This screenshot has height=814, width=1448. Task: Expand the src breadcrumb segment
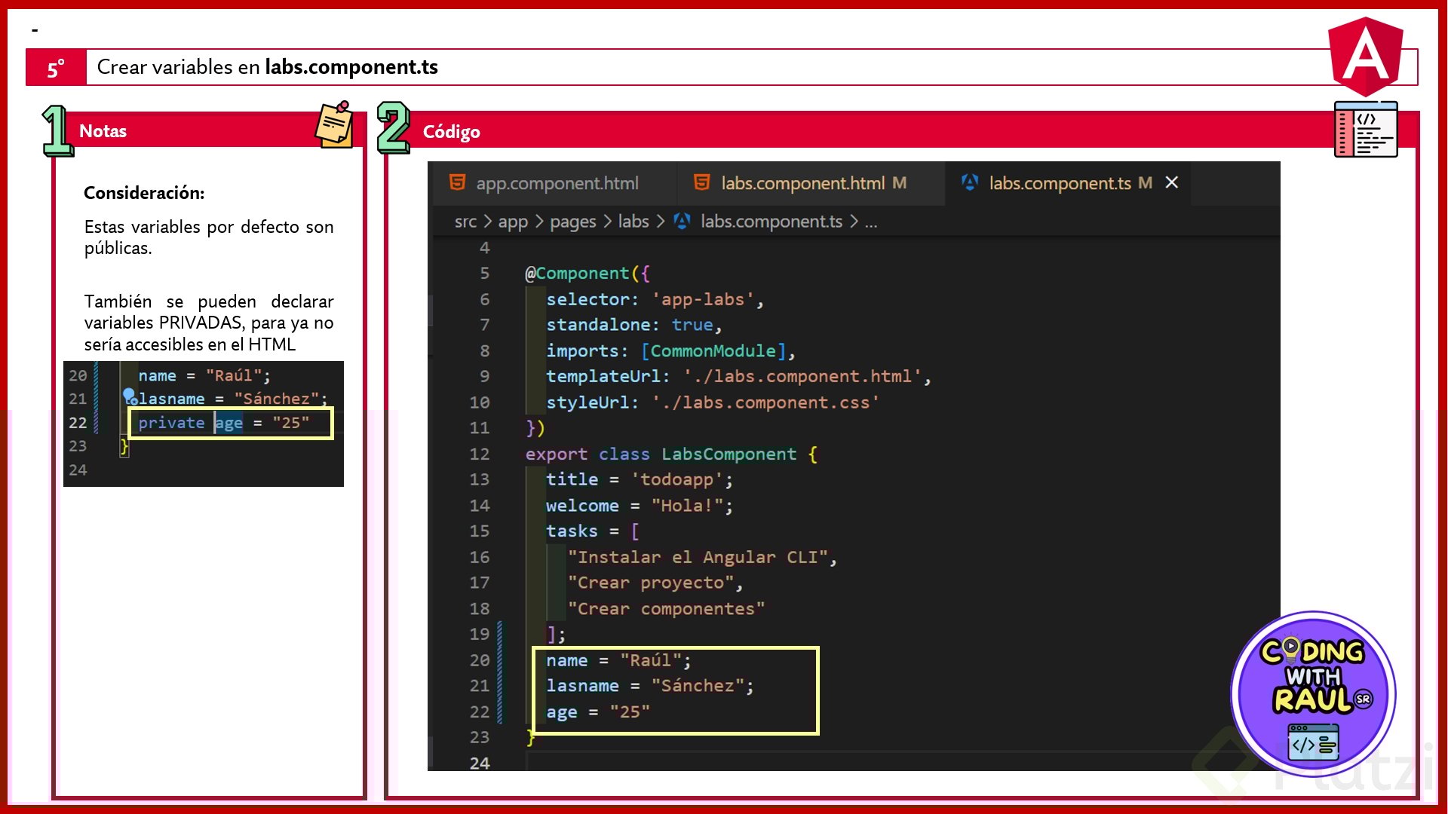click(x=465, y=222)
